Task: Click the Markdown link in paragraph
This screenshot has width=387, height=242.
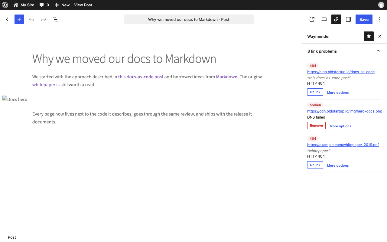Action: pyautogui.click(x=226, y=77)
